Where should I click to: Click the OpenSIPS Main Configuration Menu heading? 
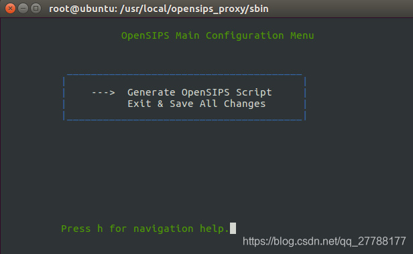point(217,35)
